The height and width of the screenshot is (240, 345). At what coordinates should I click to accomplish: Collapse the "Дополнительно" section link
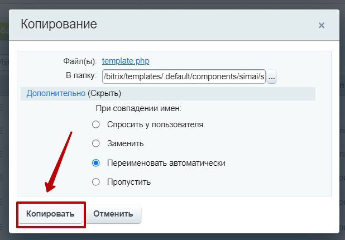click(x=56, y=93)
